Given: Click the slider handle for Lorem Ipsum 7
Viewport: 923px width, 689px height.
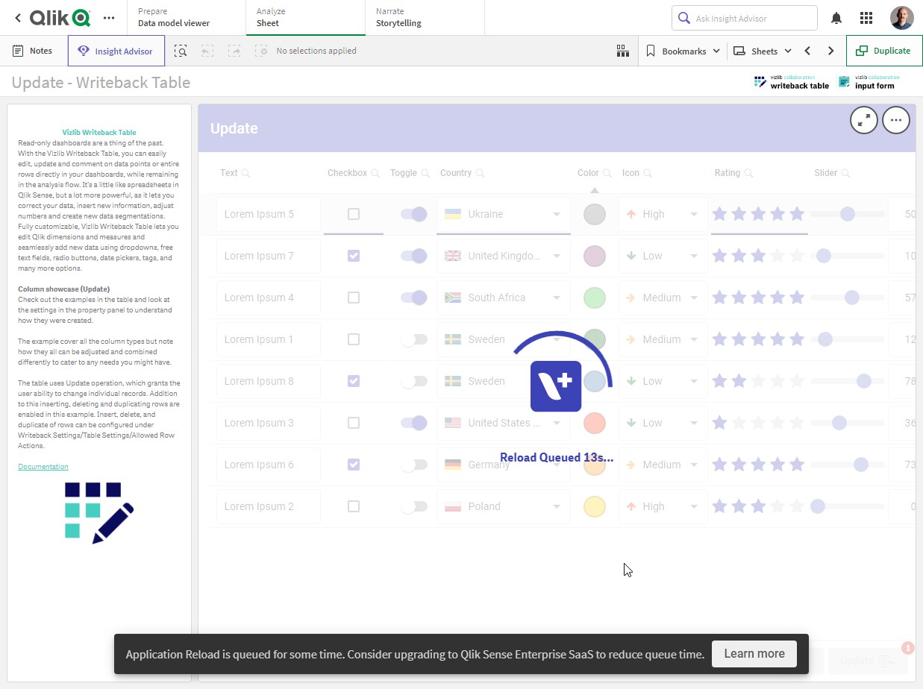Looking at the screenshot, I should [824, 256].
